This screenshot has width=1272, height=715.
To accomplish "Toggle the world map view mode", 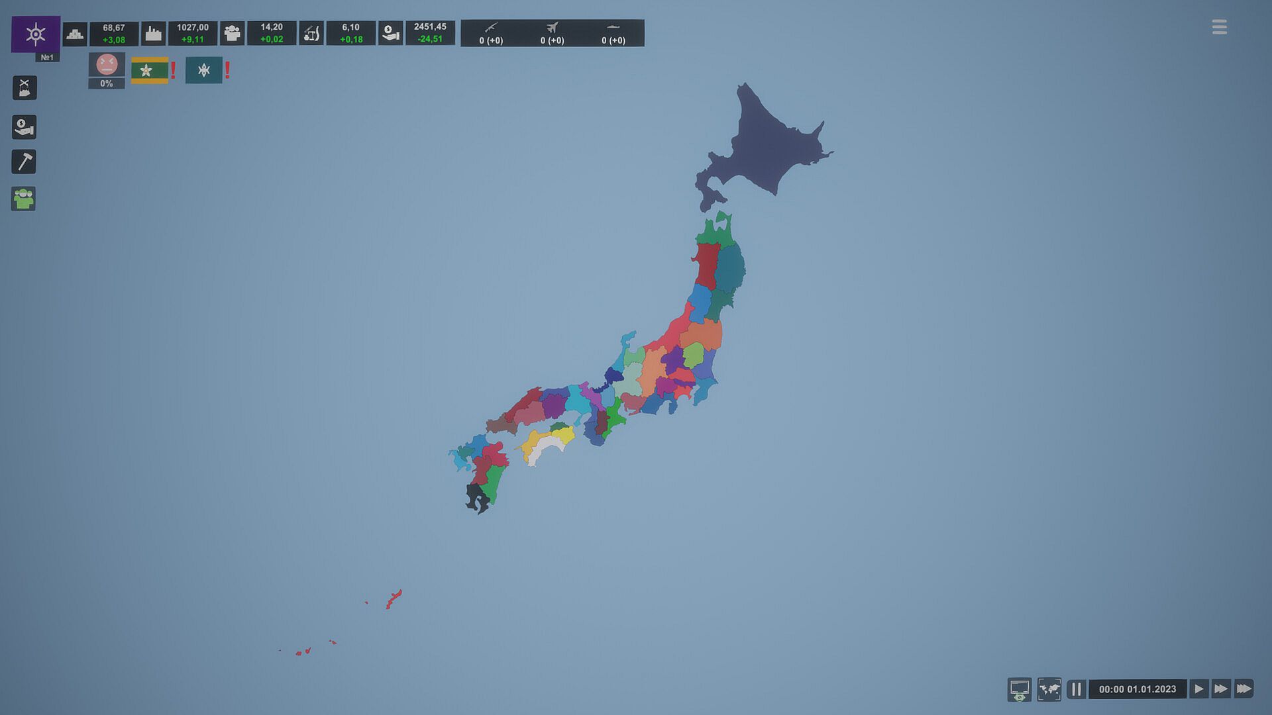I will (x=1049, y=689).
